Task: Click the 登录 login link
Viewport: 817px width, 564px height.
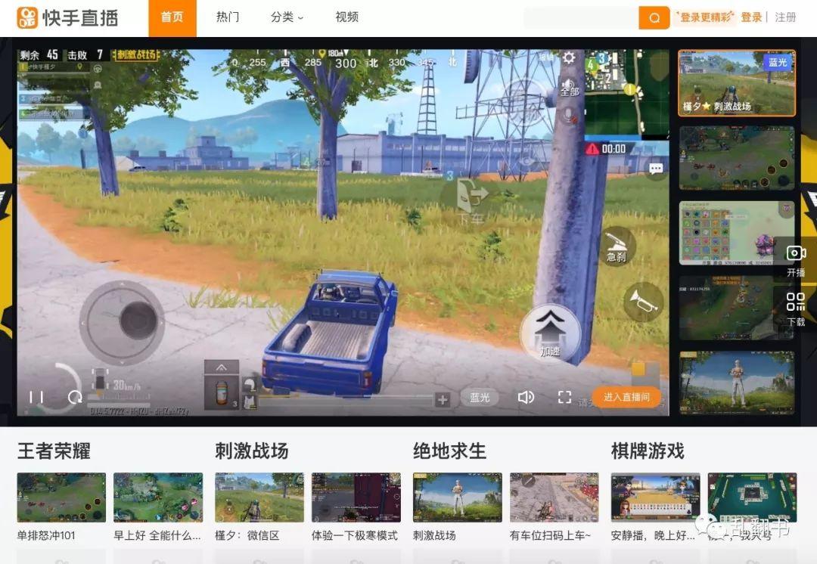Action: coord(751,17)
